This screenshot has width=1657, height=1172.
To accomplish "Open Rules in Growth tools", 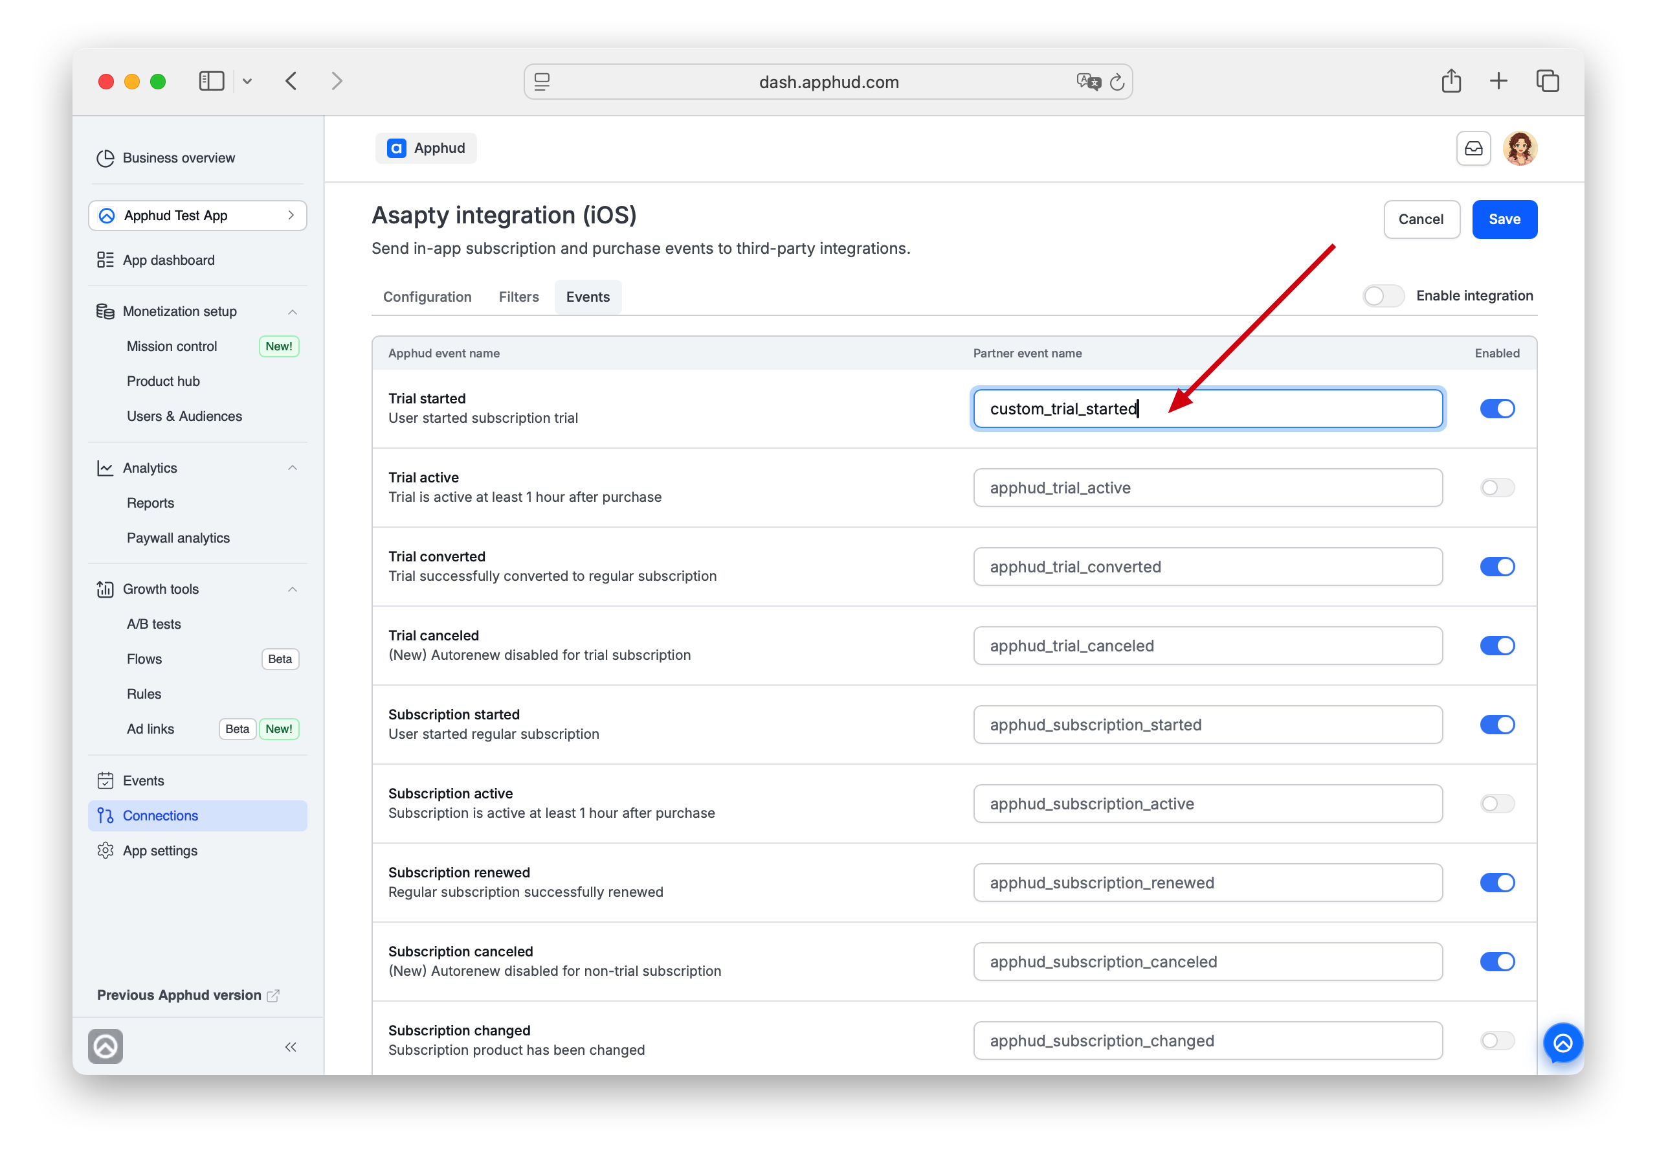I will [144, 694].
